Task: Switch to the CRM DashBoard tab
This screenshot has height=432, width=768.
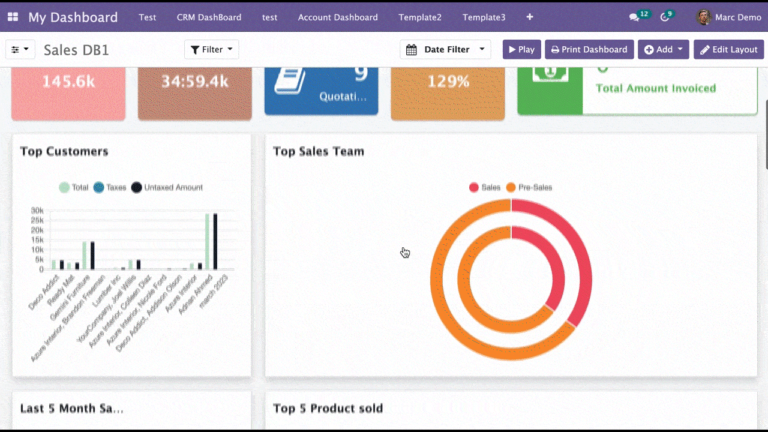Action: coord(209,17)
